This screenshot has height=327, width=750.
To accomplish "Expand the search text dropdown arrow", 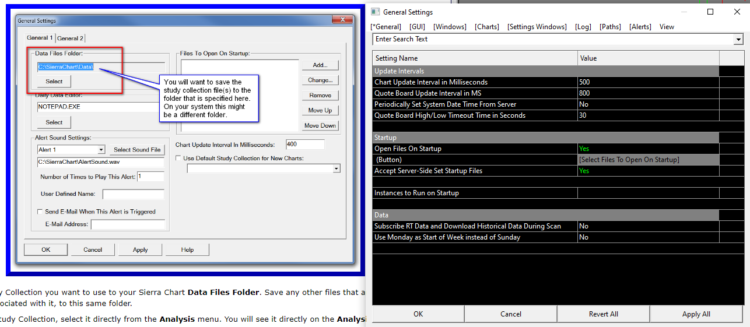I will [738, 39].
